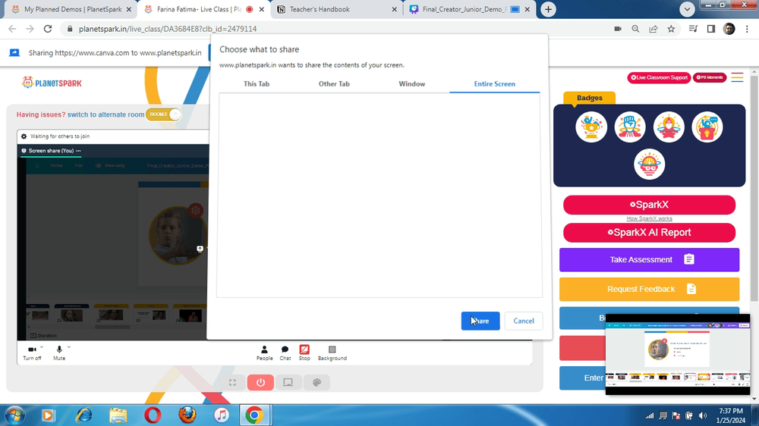Toggle fullscreen for the classroom

232,383
